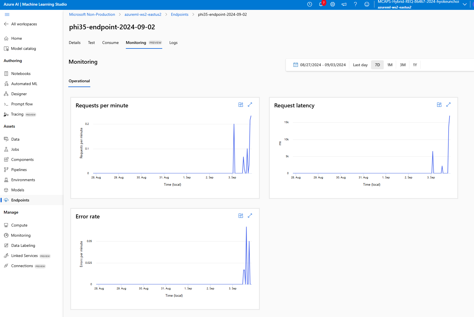This screenshot has height=317, width=474.
Task: Open Data assets in sidebar
Action: click(x=12, y=139)
